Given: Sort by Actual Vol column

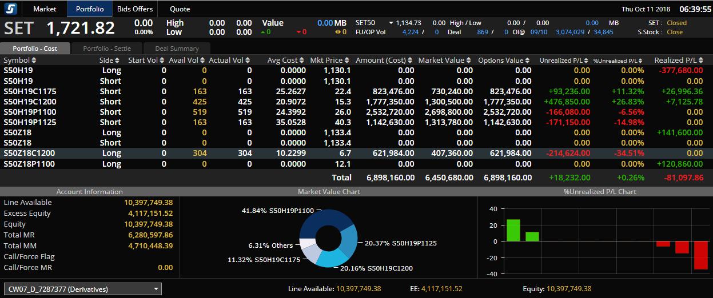Looking at the screenshot, I should tap(230, 60).
